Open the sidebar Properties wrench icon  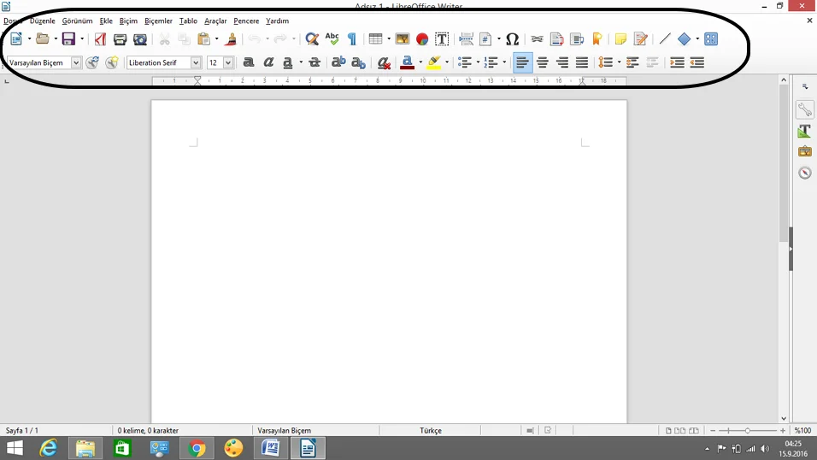point(804,109)
